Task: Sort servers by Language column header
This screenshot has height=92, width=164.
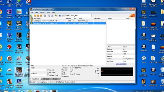Action: tap(99, 19)
